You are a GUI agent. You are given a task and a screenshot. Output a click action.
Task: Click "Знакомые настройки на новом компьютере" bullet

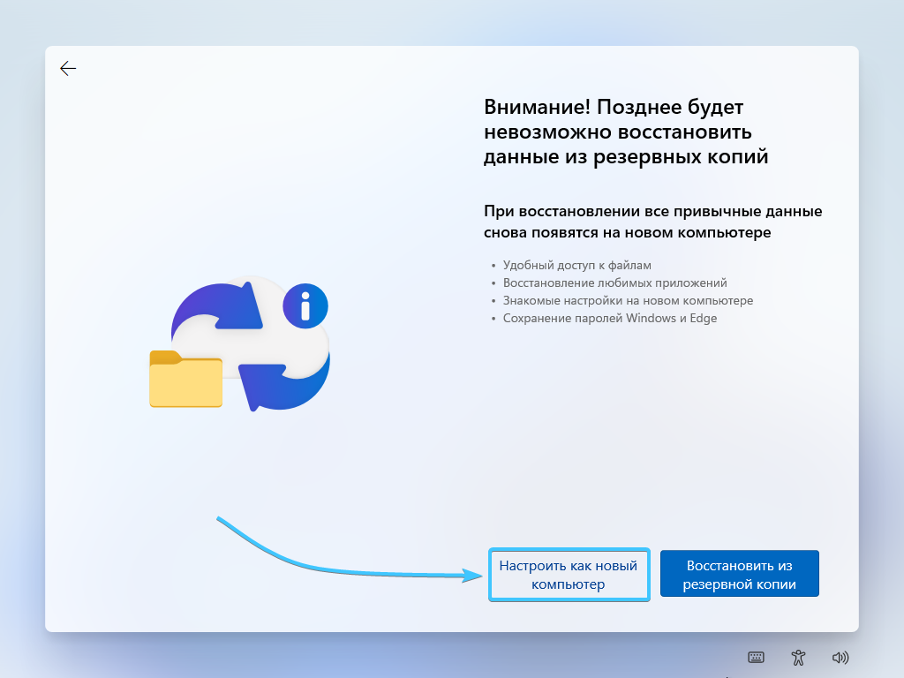tap(628, 300)
